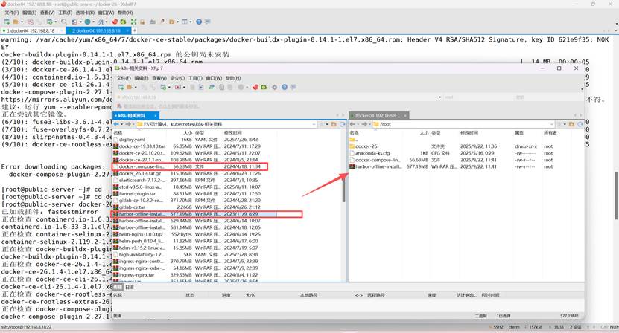Sort local pane by 大小 column
This screenshot has width=619, height=333.
point(188,133)
